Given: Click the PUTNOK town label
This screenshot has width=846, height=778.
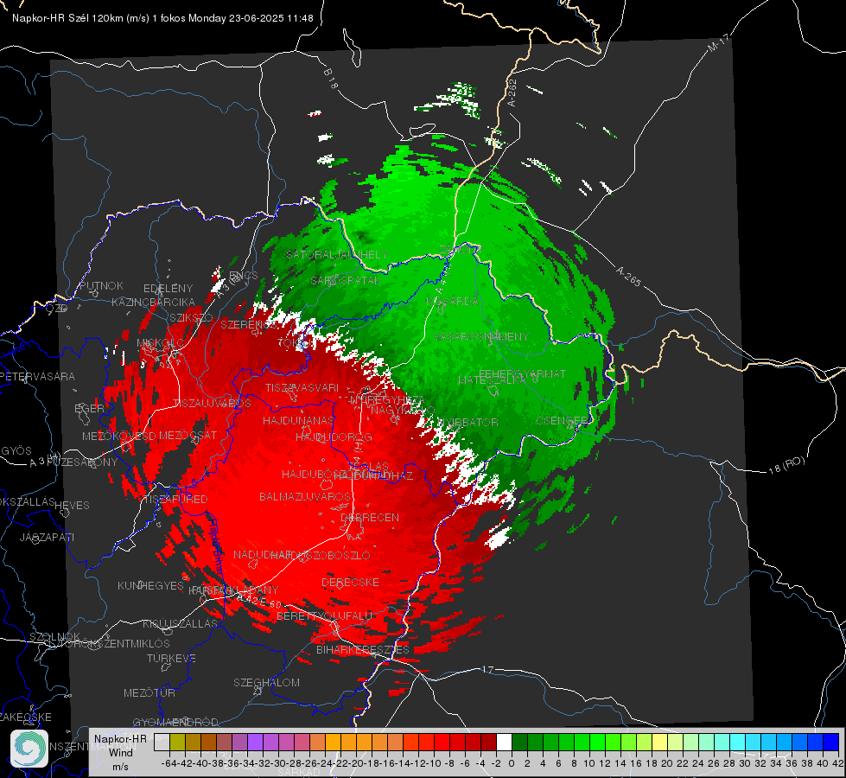Looking at the screenshot, I should (x=101, y=285).
